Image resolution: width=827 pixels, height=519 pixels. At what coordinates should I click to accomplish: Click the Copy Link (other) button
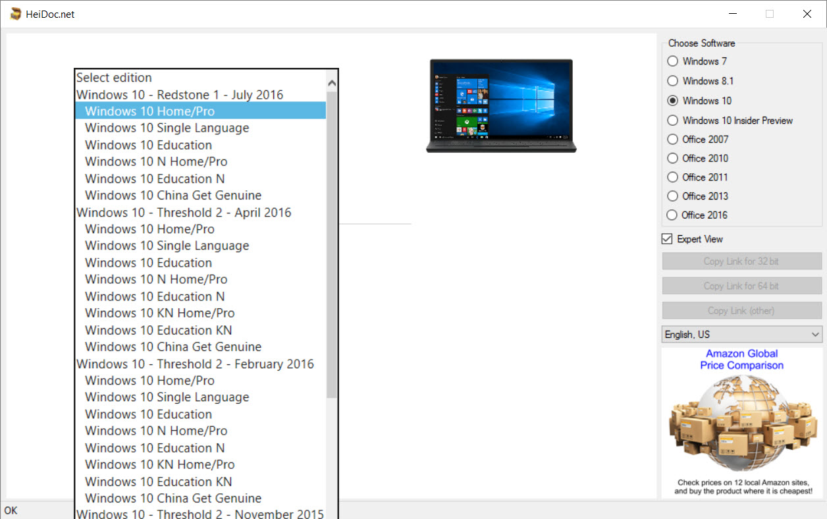pyautogui.click(x=742, y=310)
